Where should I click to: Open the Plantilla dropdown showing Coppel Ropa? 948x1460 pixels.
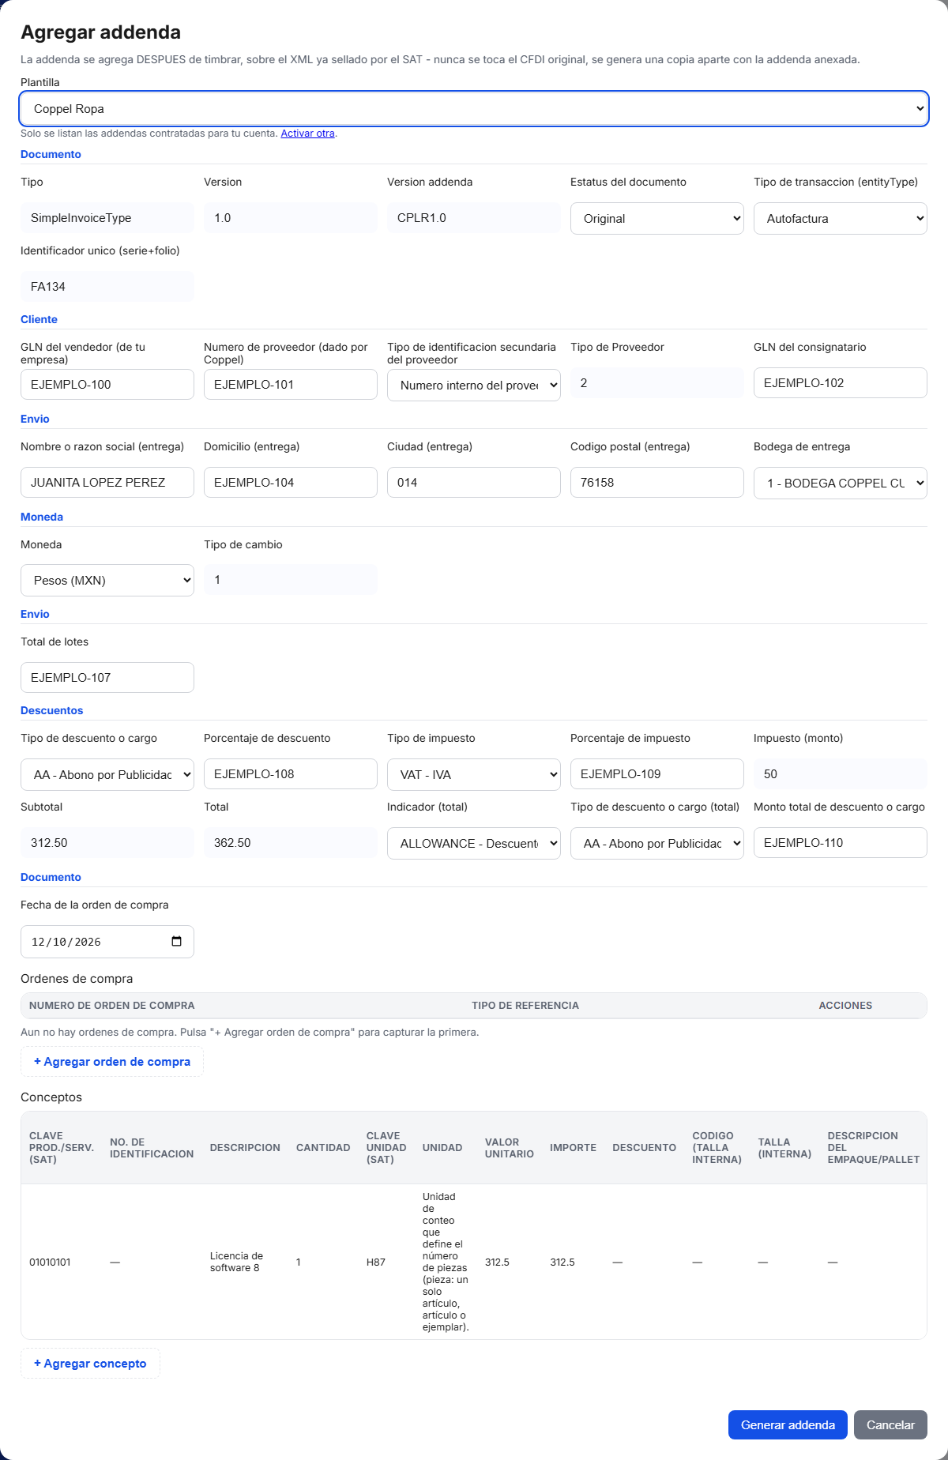point(474,109)
